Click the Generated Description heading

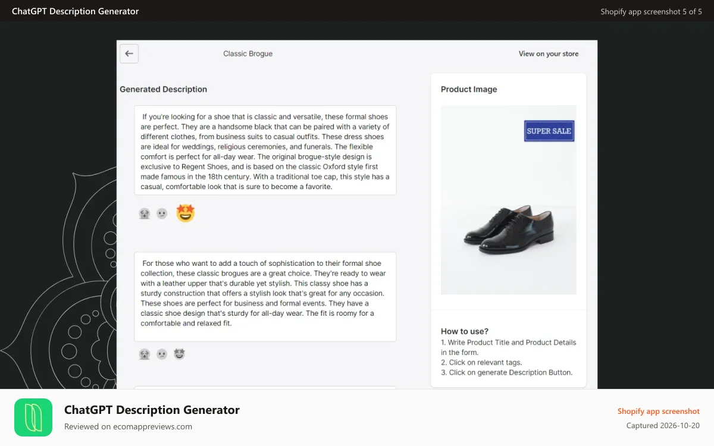pos(164,89)
